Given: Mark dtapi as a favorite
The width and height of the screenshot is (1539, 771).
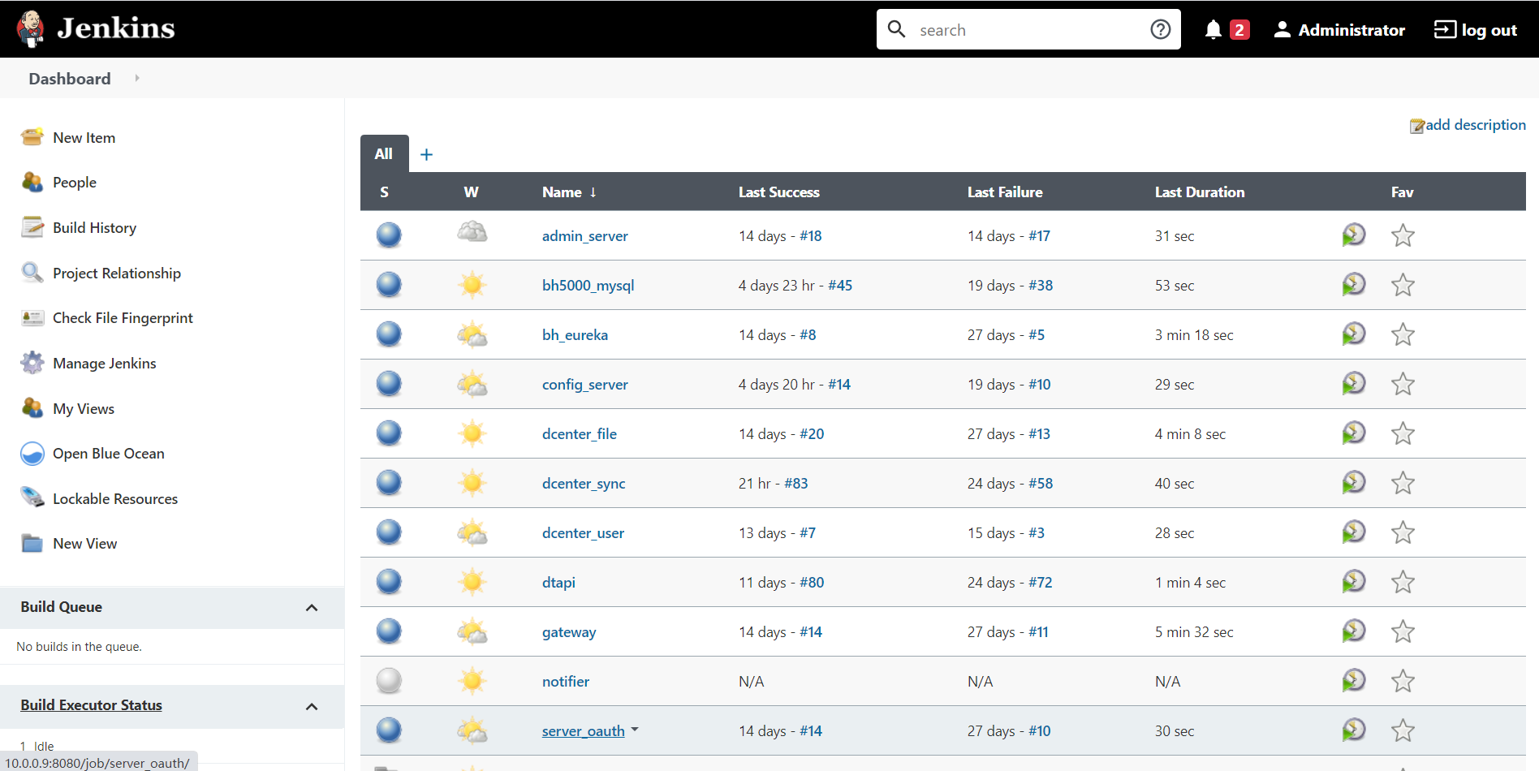Looking at the screenshot, I should [1402, 583].
